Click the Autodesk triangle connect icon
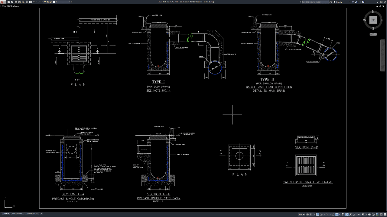 pos(356,2)
